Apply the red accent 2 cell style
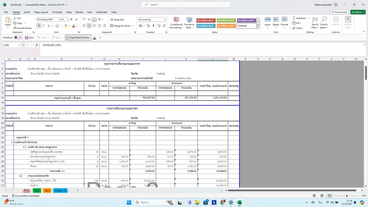Image resolution: width=368 pixels, height=207 pixels. (x=205, y=20)
